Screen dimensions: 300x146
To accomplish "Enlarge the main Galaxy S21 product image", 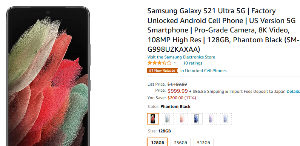I will pos(48,77).
